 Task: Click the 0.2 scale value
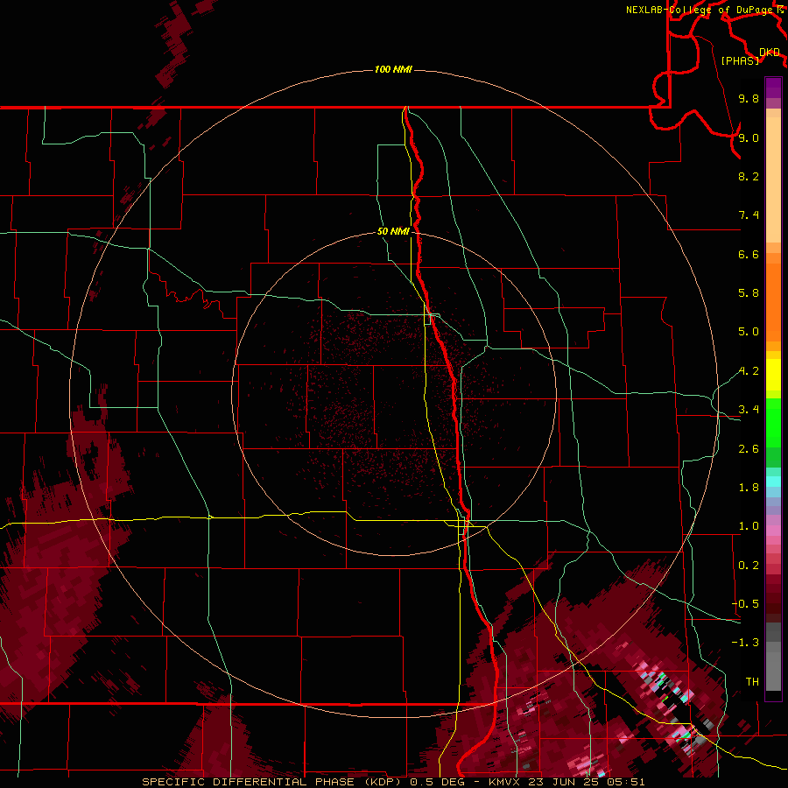click(x=749, y=566)
